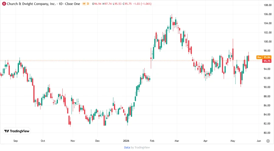Image resolution: width=274 pixels, height=151 pixels.
Task: Click 'Church & Dwight Company, Inc.' symbol title
Action: pos(31,4)
